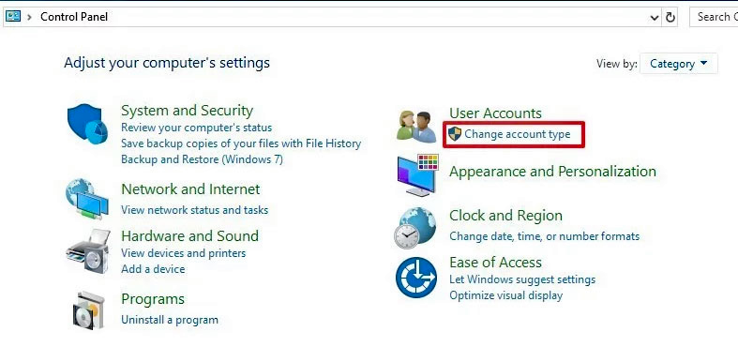
Task: Open View network status and tasks
Action: point(194,209)
